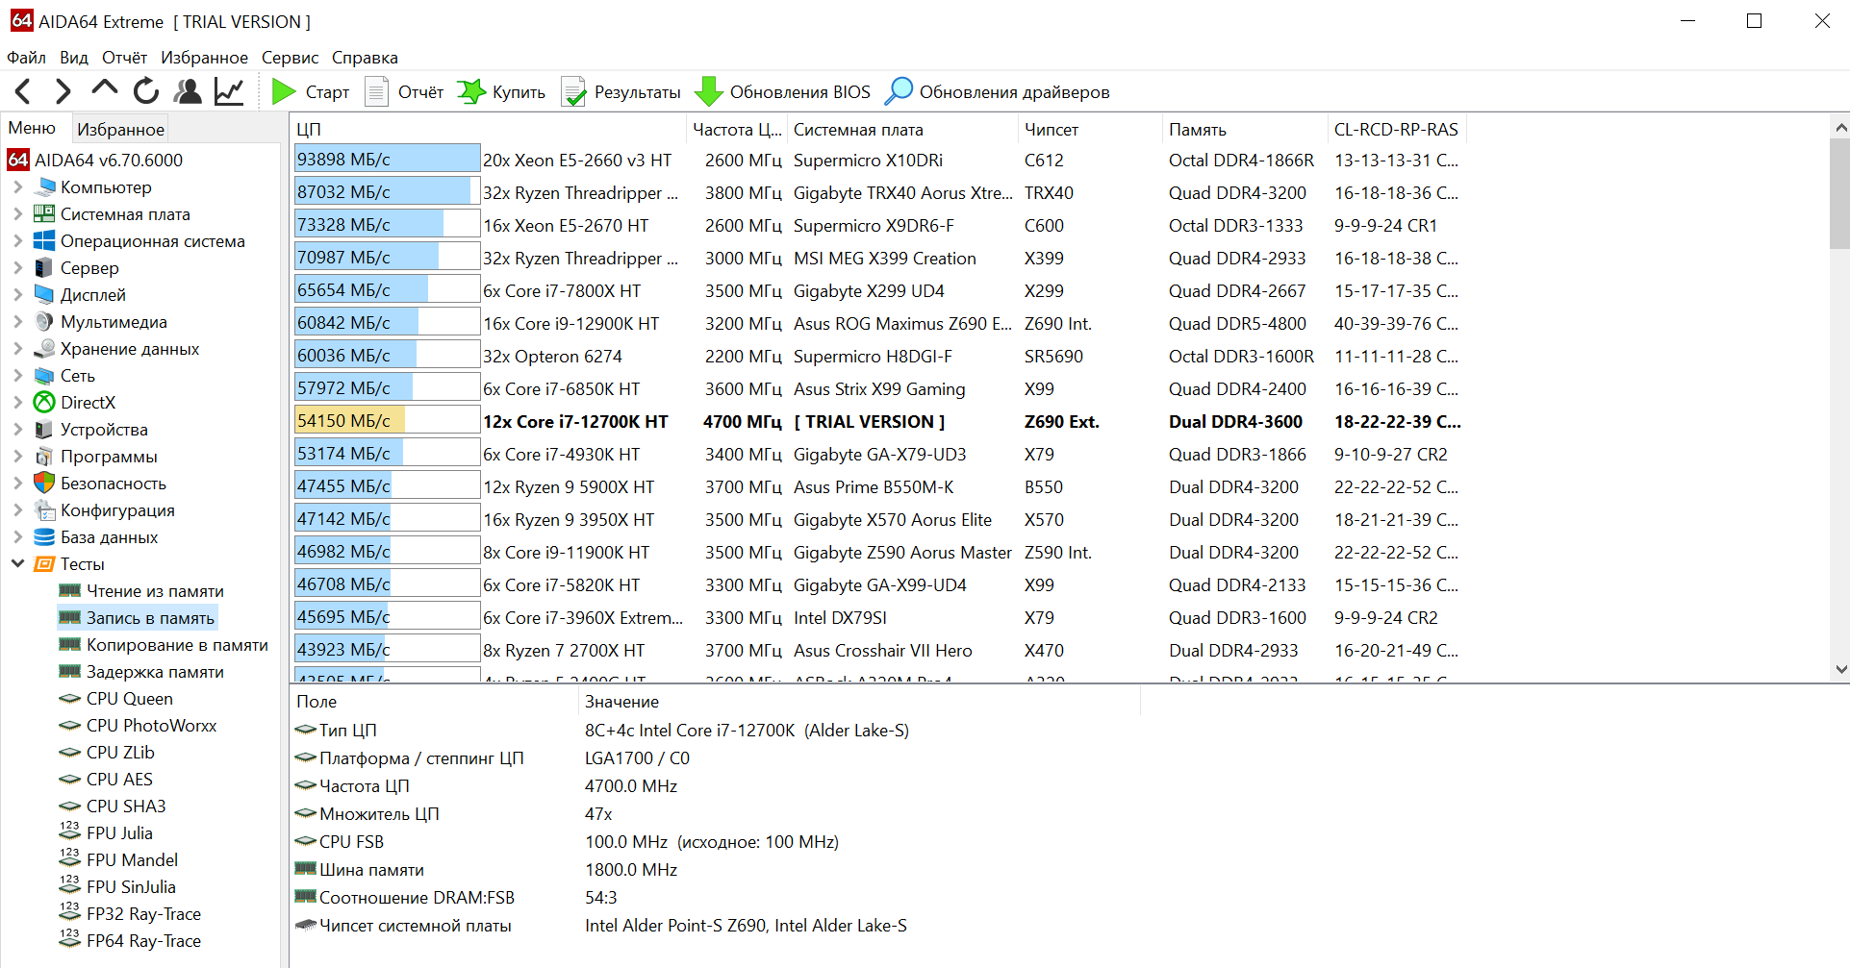Select the 16x Core i9-12900K HT row
The width and height of the screenshot is (1850, 968).
tap(877, 323)
